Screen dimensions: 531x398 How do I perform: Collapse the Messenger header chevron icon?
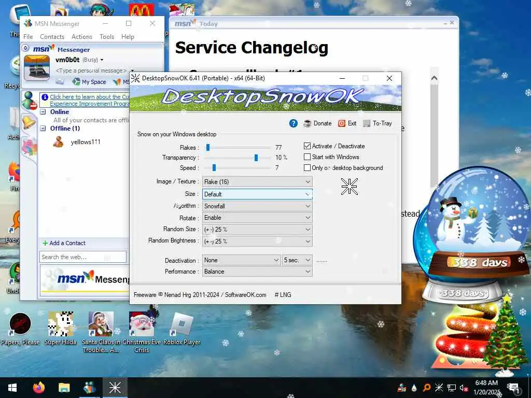(x=25, y=48)
